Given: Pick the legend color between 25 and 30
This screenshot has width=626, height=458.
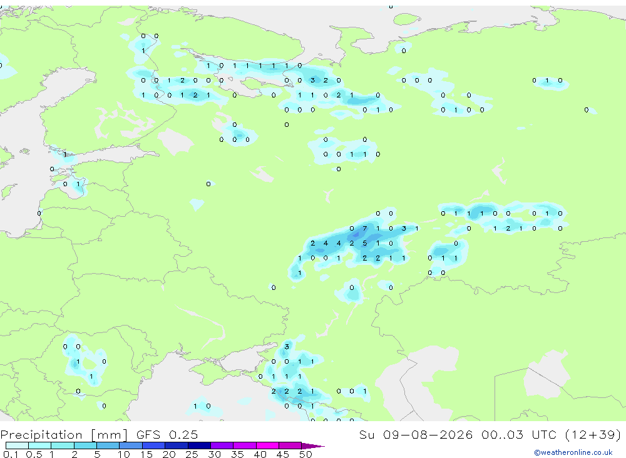Looking at the screenshot, I should coord(199,446).
